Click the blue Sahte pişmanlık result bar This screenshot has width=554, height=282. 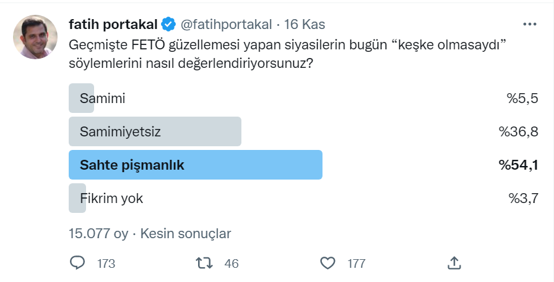tap(196, 165)
